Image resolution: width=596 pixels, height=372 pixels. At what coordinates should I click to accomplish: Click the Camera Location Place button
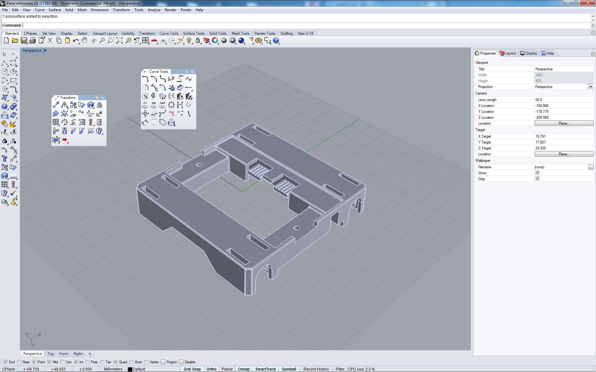[564, 123]
